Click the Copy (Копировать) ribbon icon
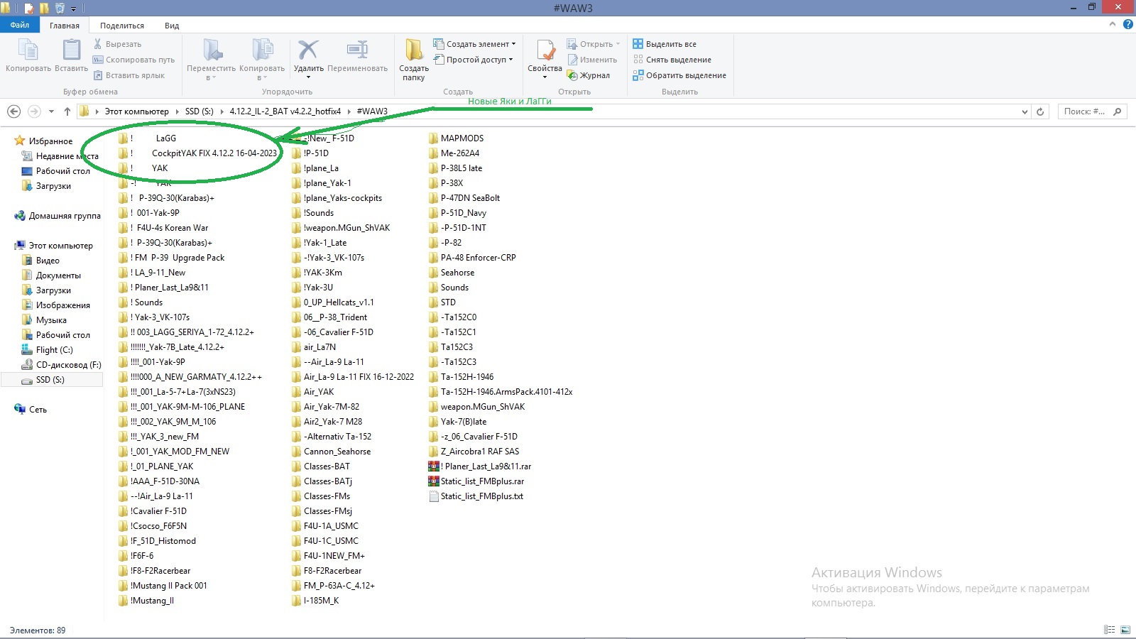This screenshot has width=1136, height=639. click(28, 50)
